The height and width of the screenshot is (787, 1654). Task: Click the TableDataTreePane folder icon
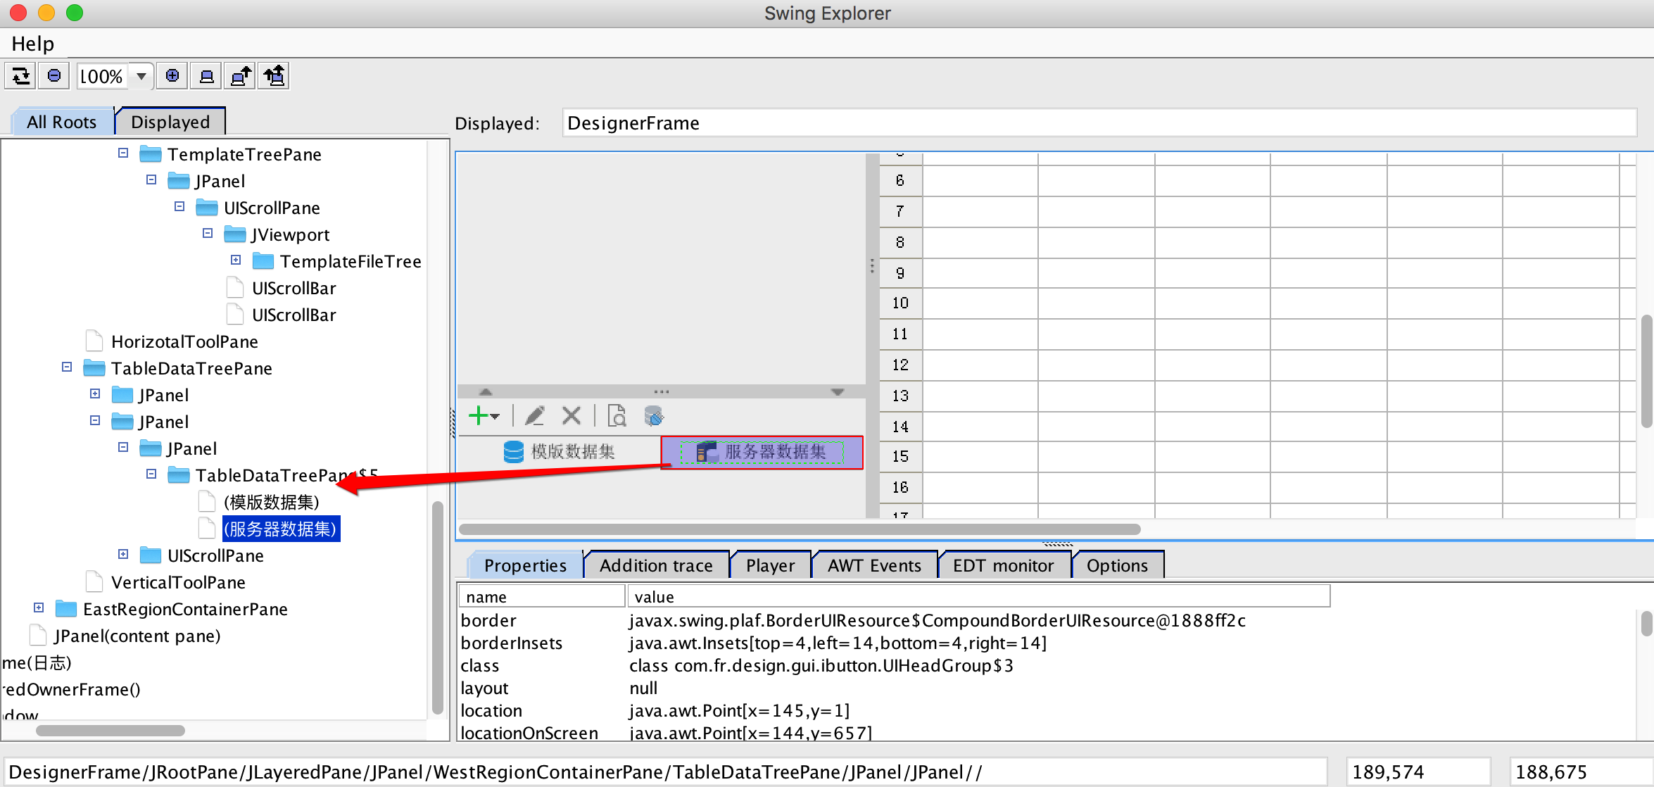point(94,368)
